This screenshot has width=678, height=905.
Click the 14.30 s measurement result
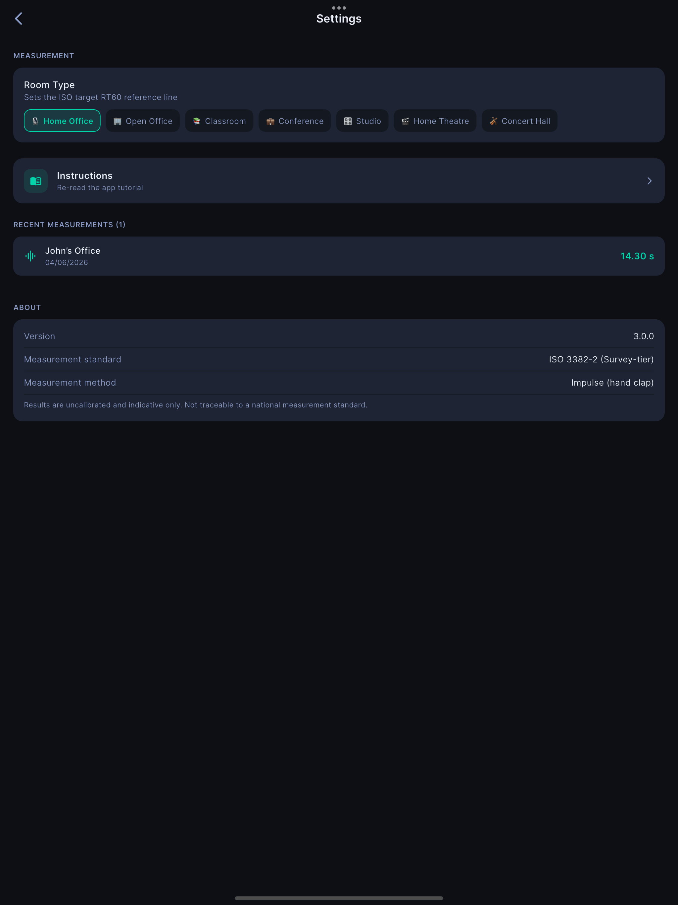coord(637,256)
